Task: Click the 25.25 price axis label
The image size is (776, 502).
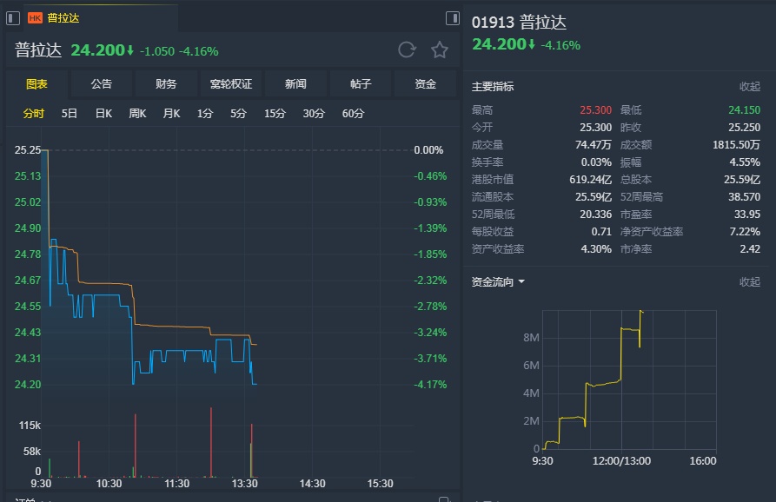Action: 28,150
